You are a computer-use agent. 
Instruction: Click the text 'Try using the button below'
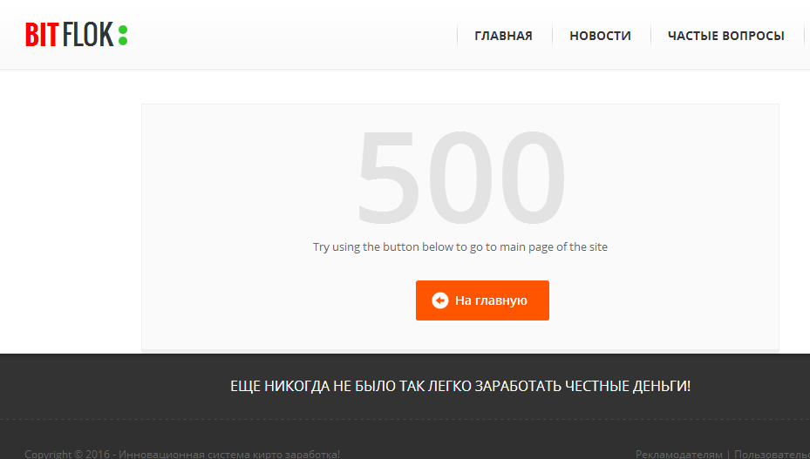[x=383, y=246]
